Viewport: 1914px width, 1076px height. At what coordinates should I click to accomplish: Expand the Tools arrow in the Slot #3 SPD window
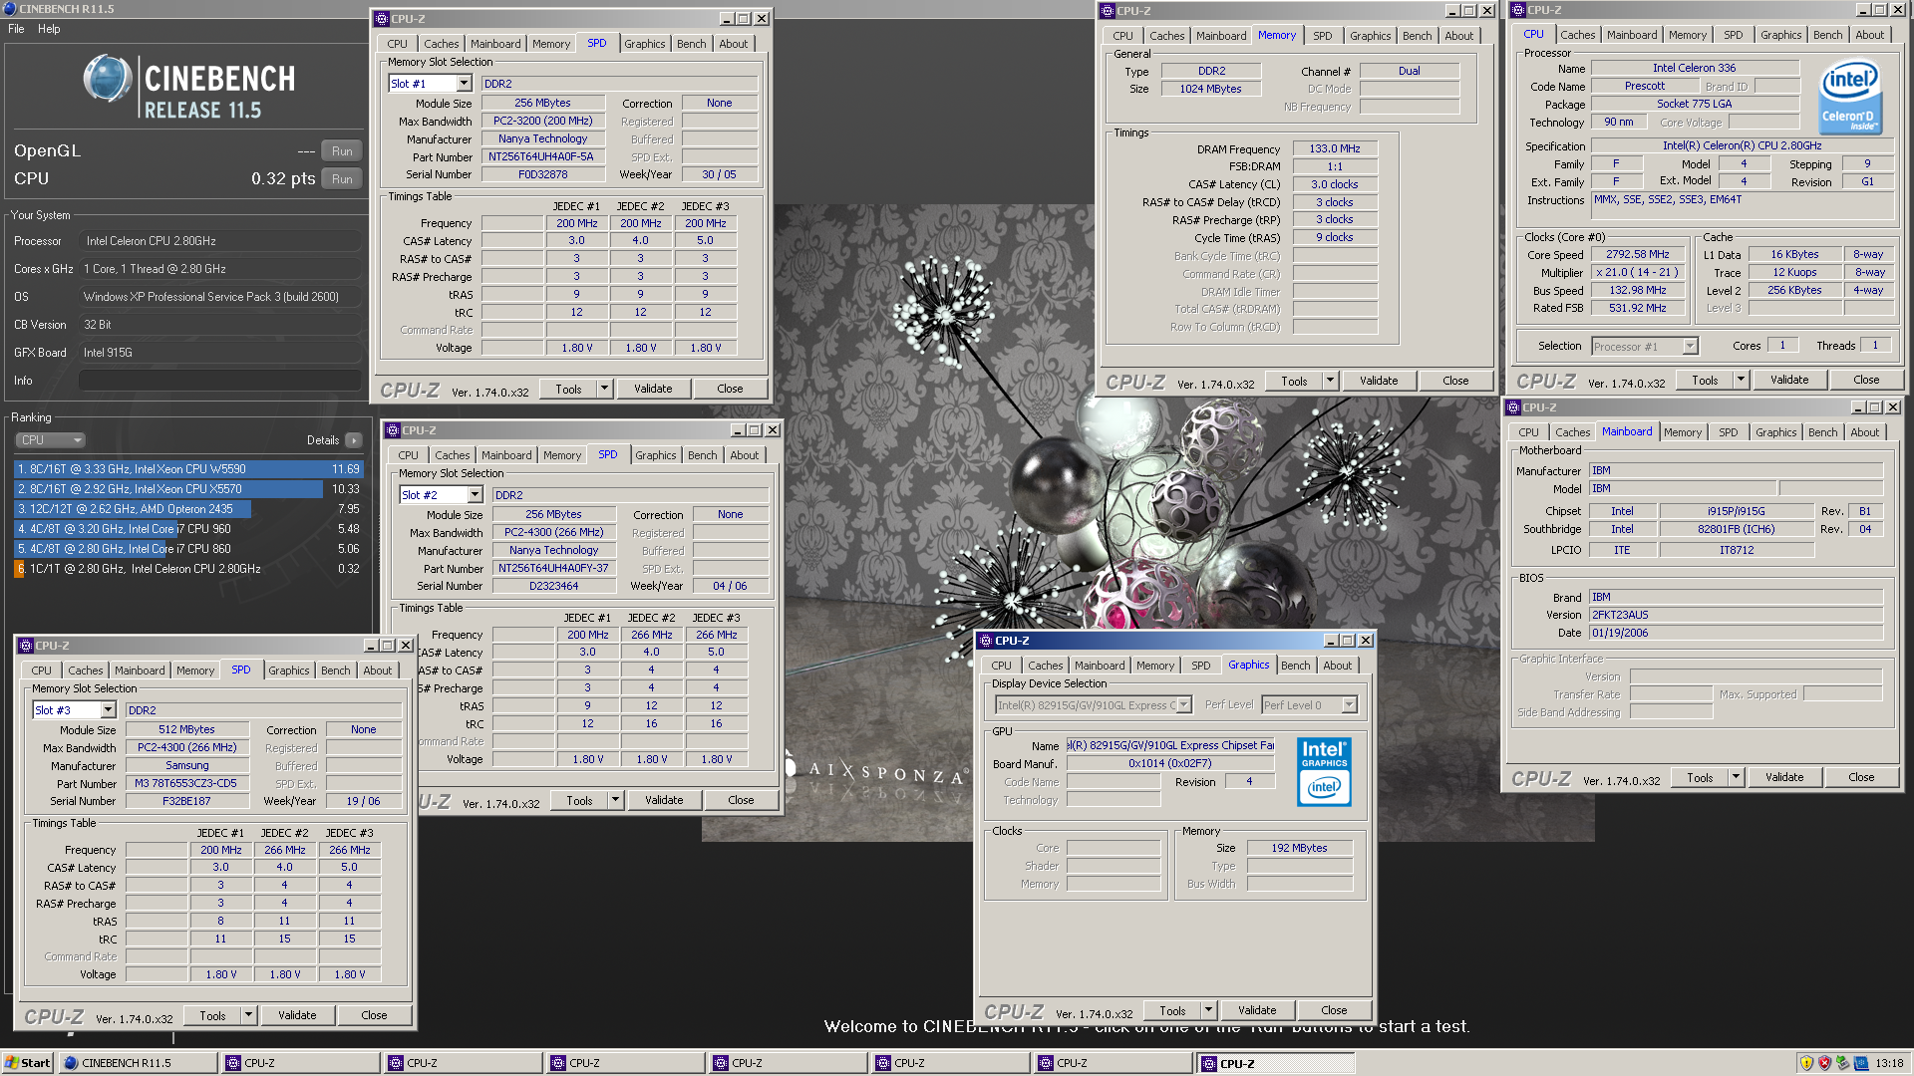coord(248,1015)
